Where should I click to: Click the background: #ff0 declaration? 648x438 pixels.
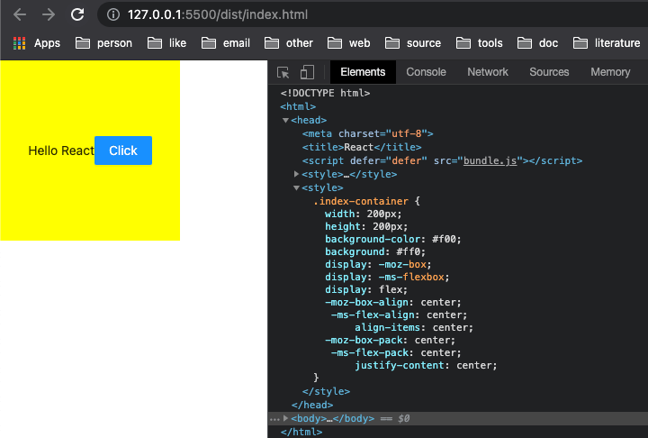(x=375, y=252)
